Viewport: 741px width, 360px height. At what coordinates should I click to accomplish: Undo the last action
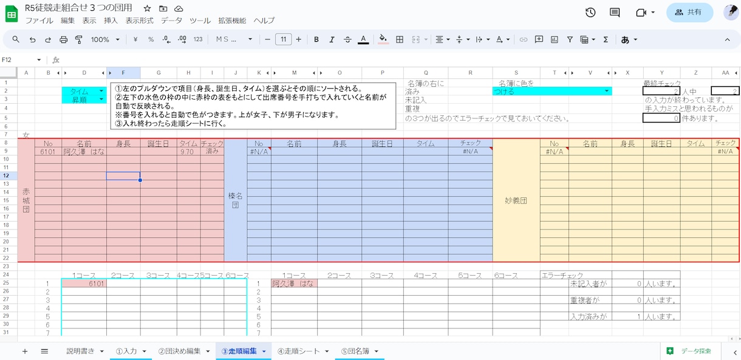point(32,39)
